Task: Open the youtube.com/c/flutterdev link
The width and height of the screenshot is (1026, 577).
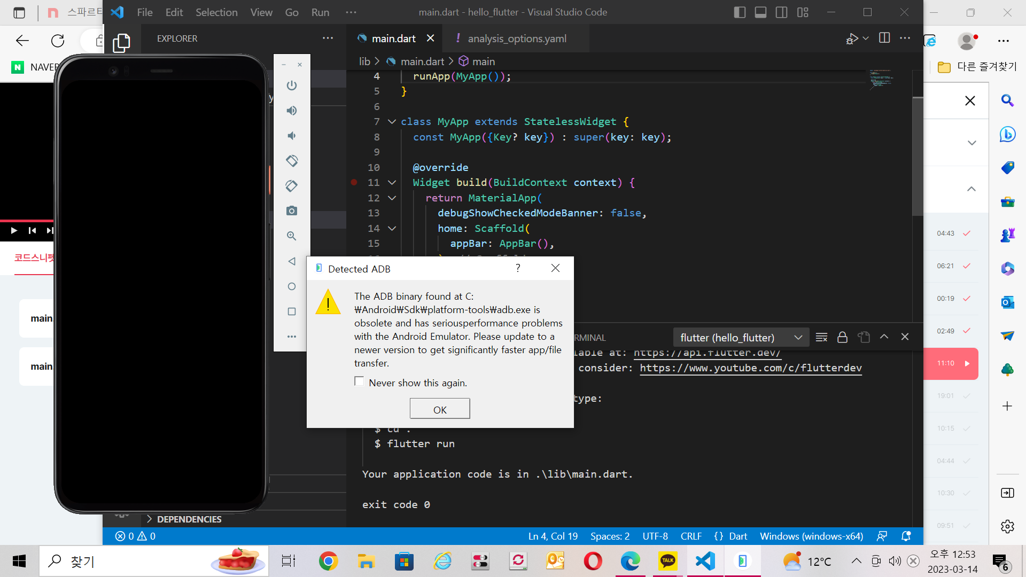Action: [751, 368]
